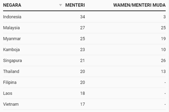Click the Filipina country cell

tap(10, 82)
